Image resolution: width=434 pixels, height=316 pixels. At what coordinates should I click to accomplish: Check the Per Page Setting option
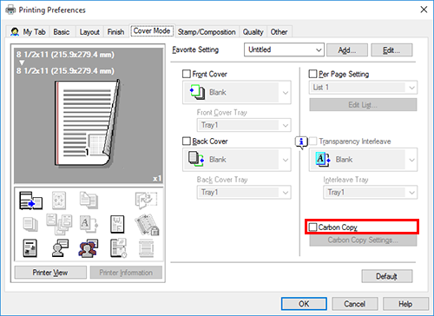click(312, 74)
